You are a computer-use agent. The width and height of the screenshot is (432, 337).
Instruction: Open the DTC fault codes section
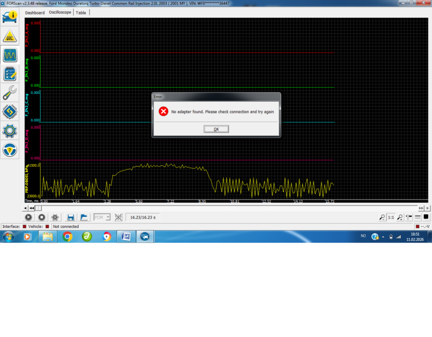point(10,36)
